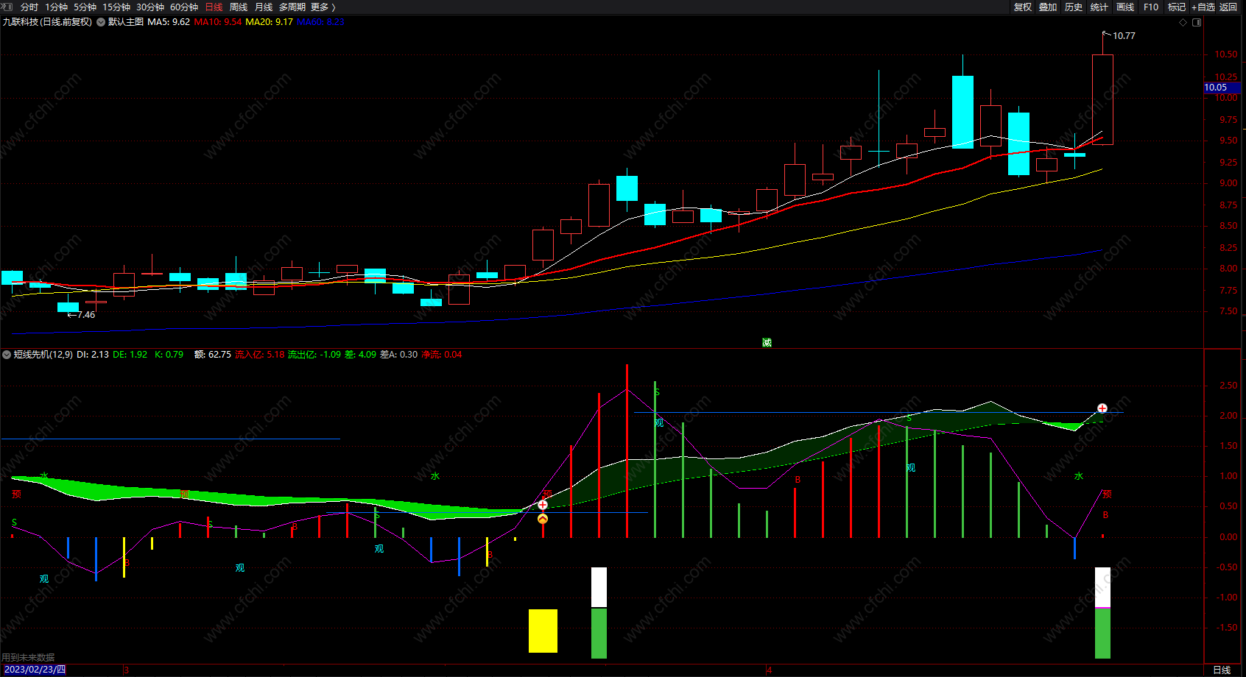1246x677 pixels.
Task: Switch to 分时 intraday chart tab
Action: click(x=29, y=7)
